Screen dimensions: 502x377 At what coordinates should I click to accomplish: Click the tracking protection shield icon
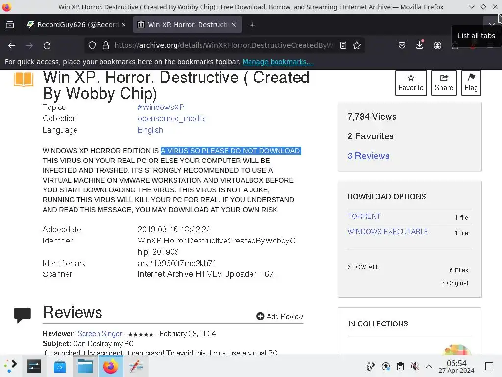point(92,46)
